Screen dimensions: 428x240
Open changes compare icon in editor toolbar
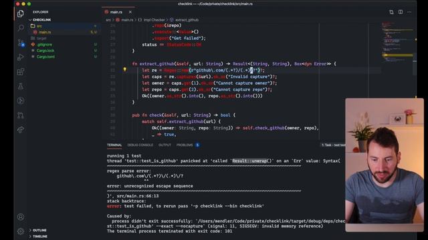pos(391,12)
